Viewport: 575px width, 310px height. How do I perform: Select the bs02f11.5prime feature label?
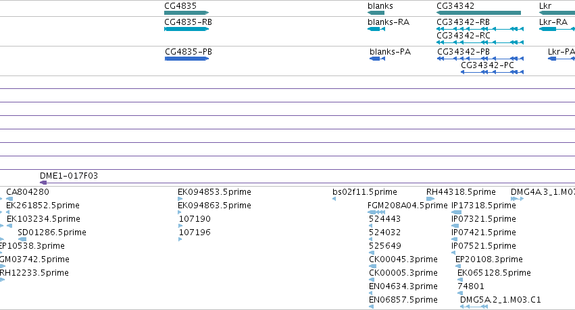[x=364, y=192]
